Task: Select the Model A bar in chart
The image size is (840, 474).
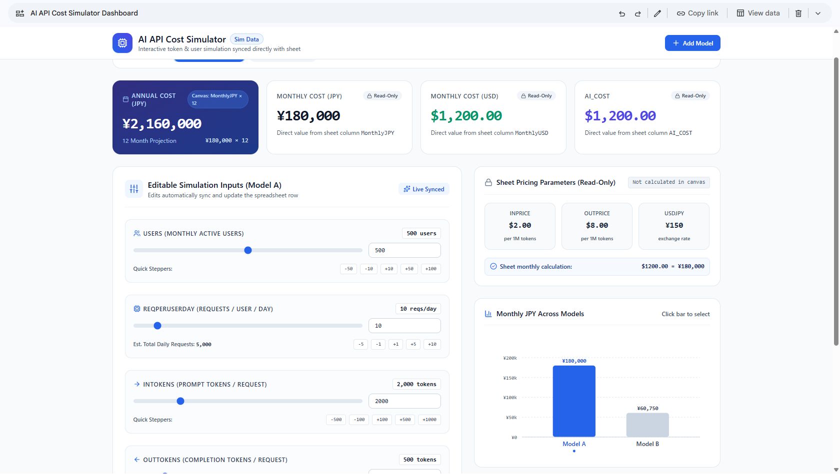Action: point(574,401)
